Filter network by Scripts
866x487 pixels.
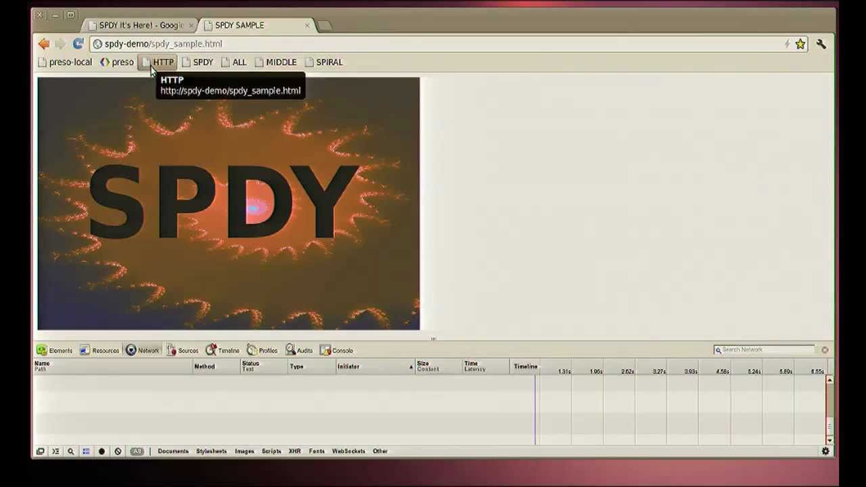click(271, 451)
